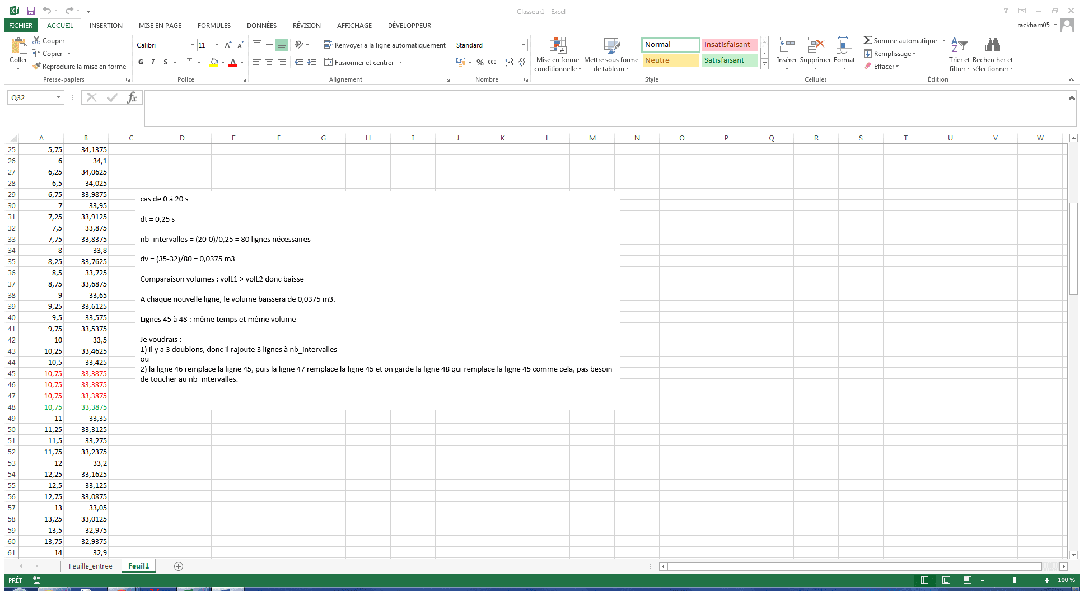The width and height of the screenshot is (1084, 591).
Task: Toggle bold formatting G button
Action: point(141,62)
